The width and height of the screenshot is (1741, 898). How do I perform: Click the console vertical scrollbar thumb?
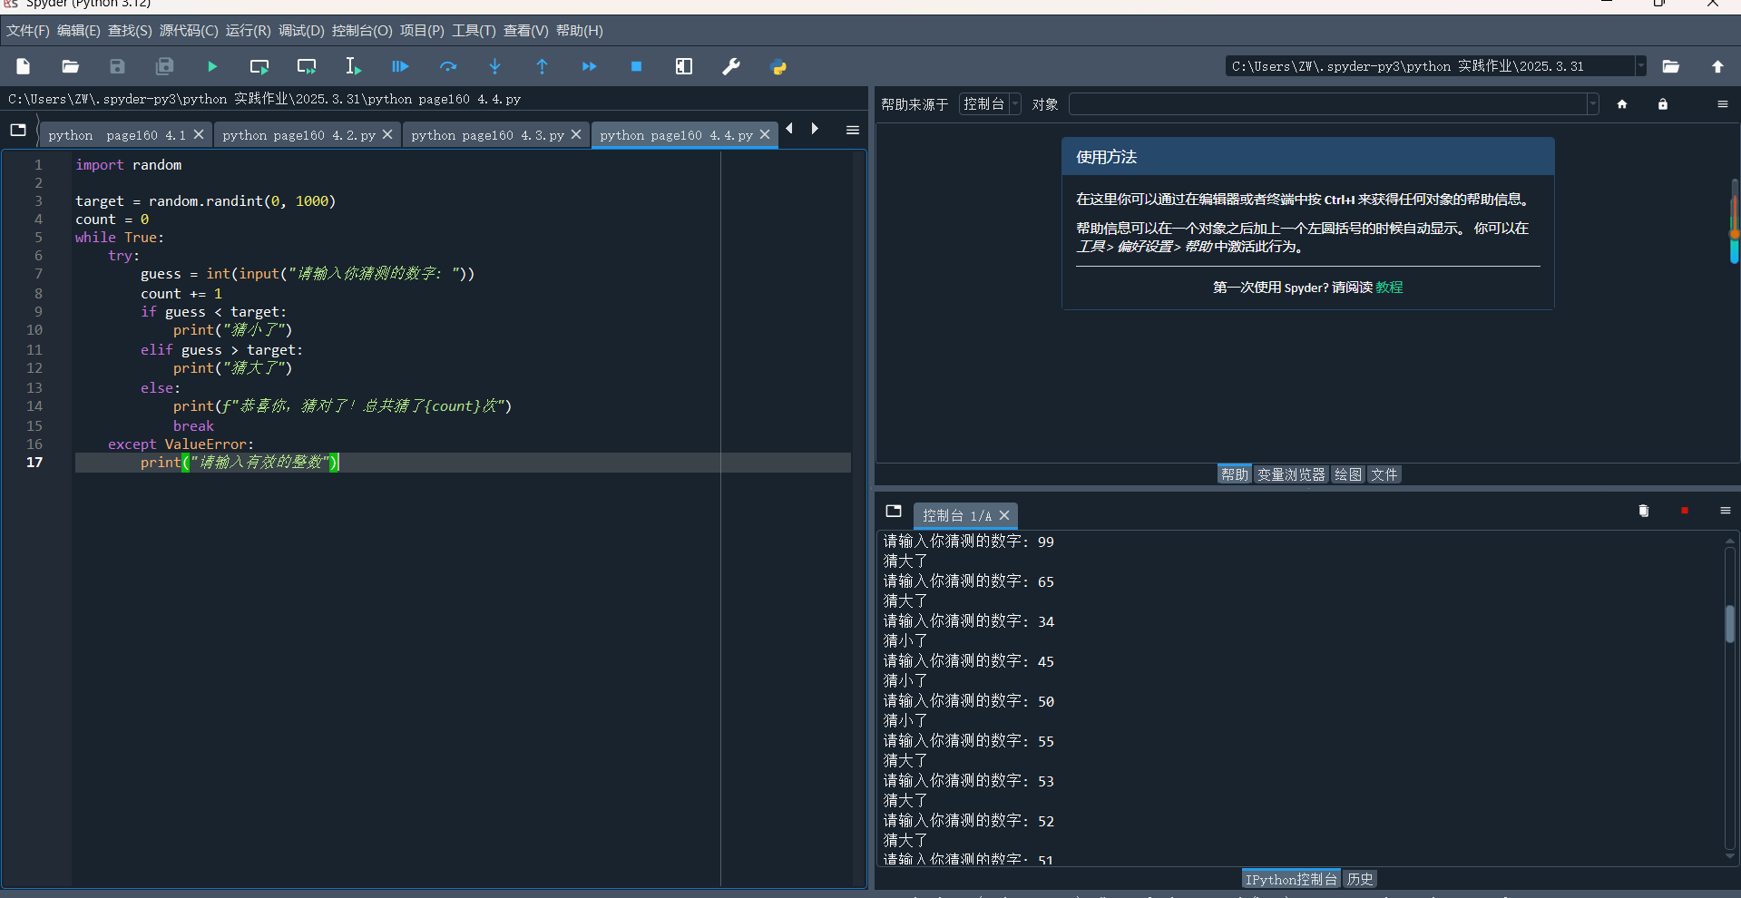click(x=1729, y=624)
